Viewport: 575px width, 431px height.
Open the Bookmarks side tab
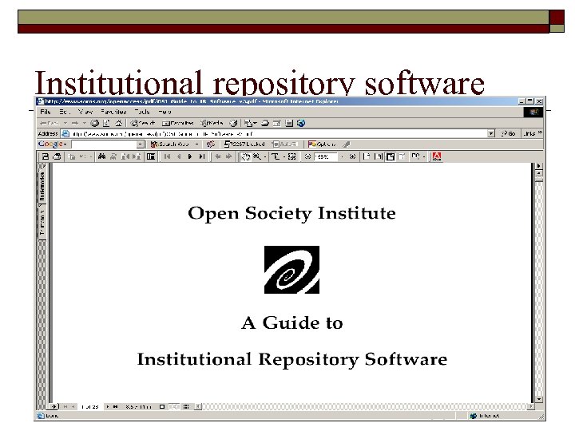42,186
